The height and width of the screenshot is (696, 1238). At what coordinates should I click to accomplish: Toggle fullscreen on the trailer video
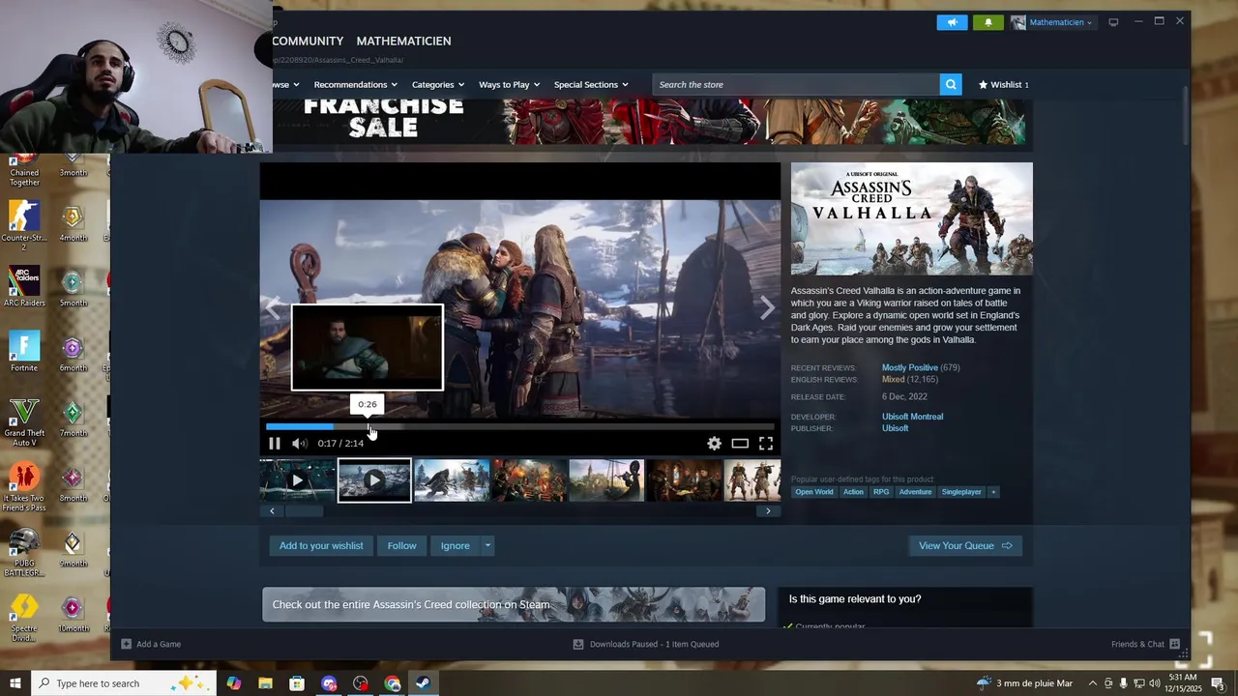click(x=766, y=443)
